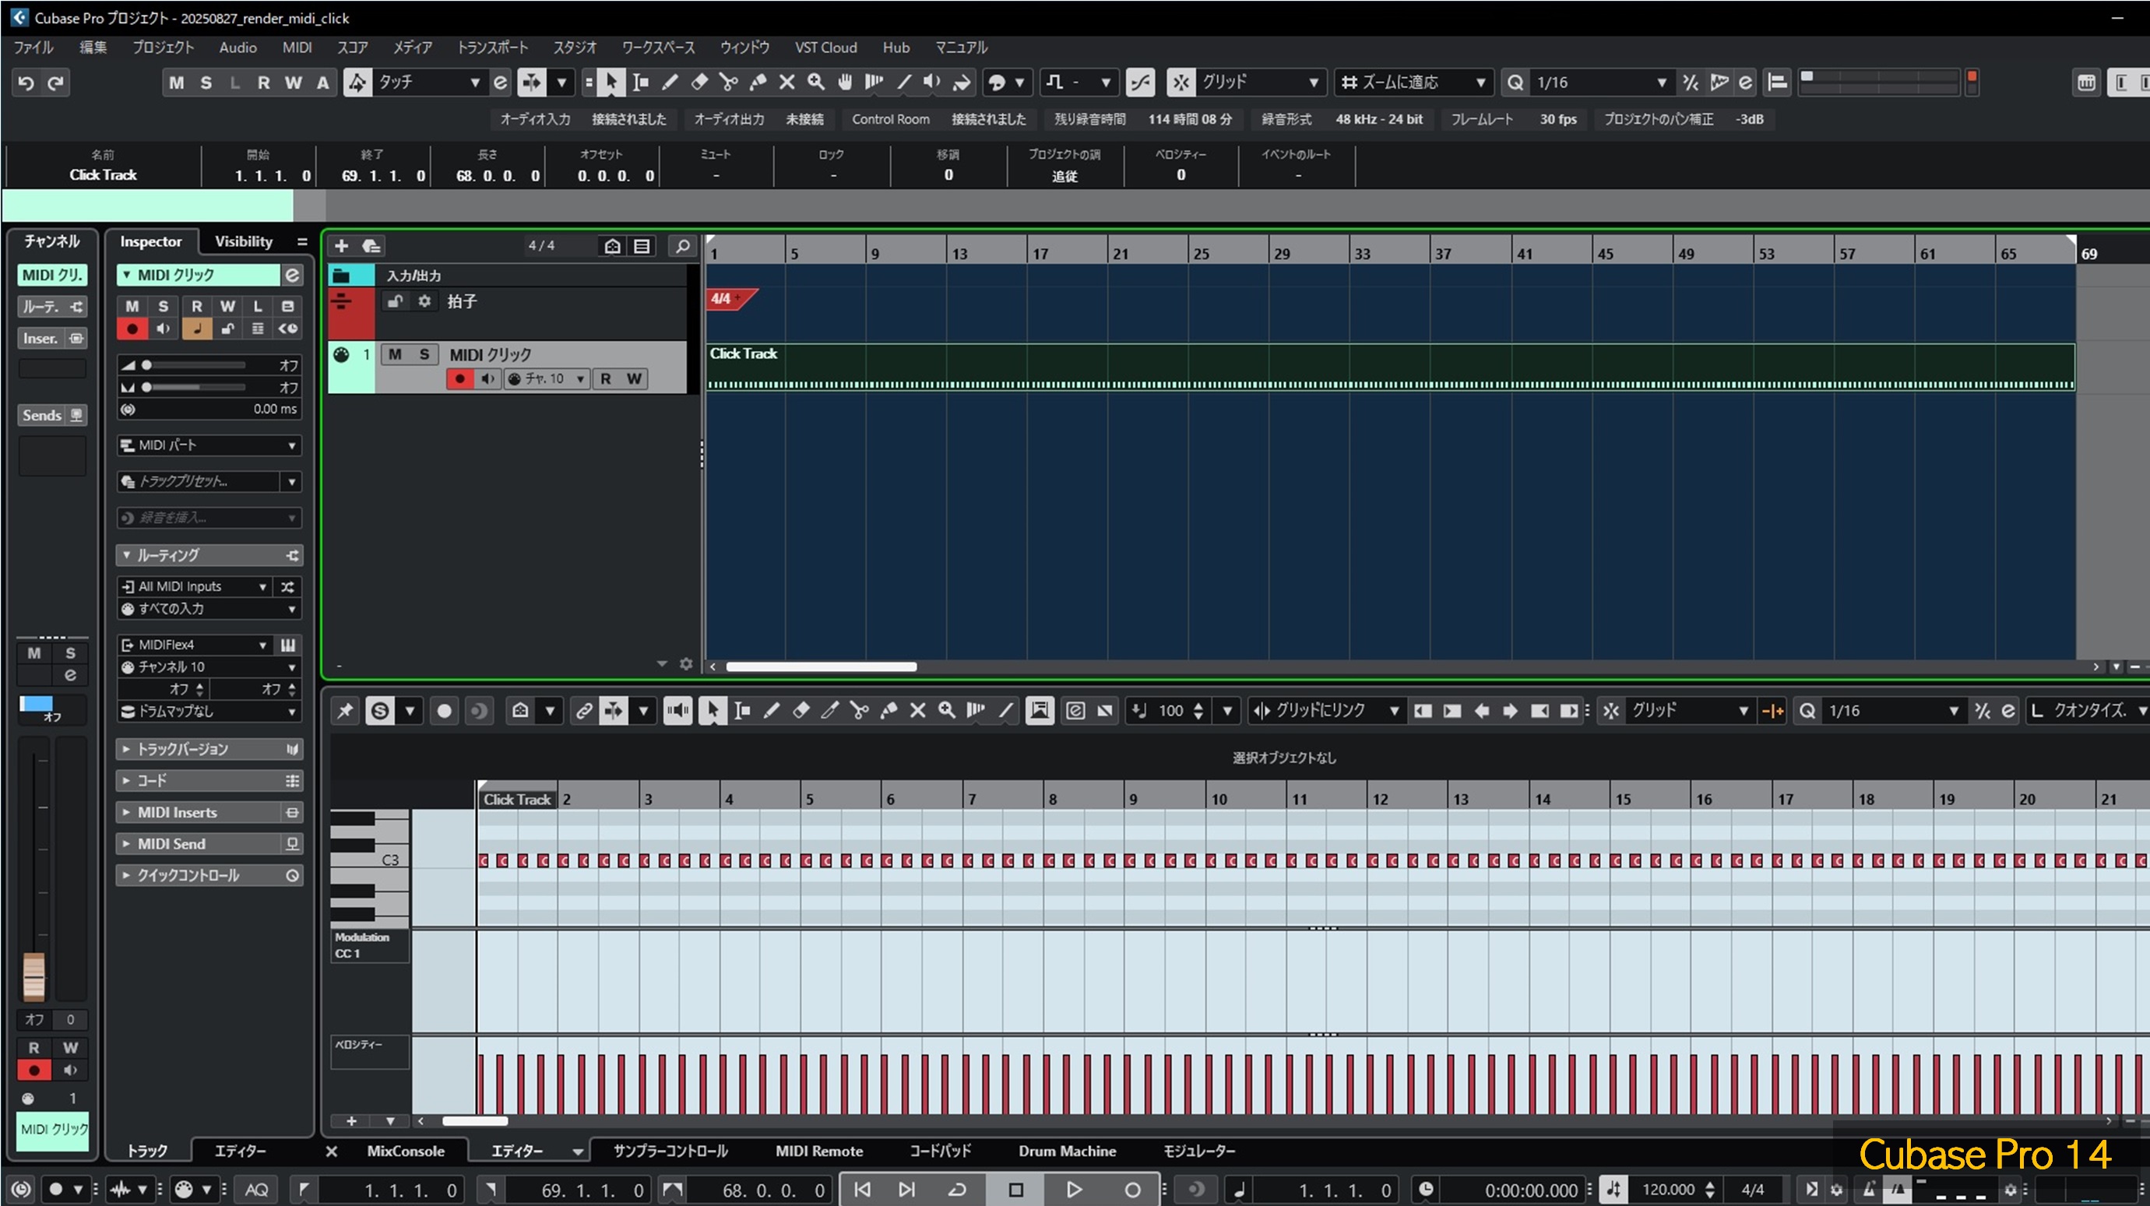Switch to the MixConsole lower zone tab
Screen dimensions: 2150x1206
tap(406, 1151)
